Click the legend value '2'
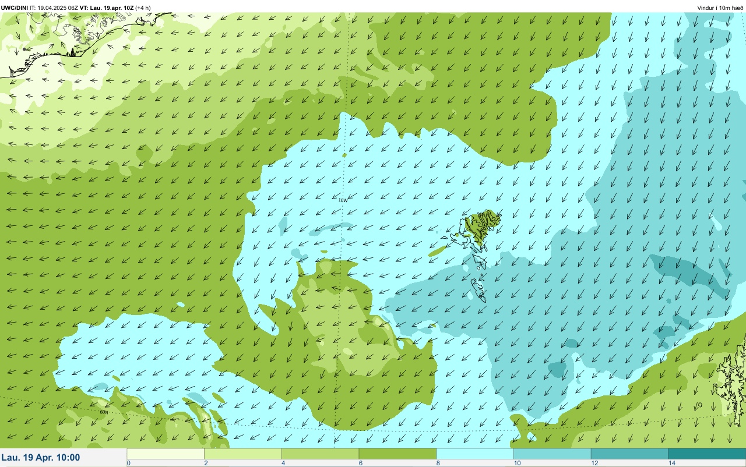The height and width of the screenshot is (467, 746). [206, 463]
